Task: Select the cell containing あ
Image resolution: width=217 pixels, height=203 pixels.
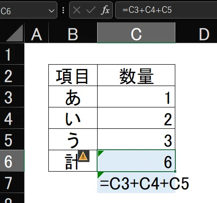Action: coord(73,97)
